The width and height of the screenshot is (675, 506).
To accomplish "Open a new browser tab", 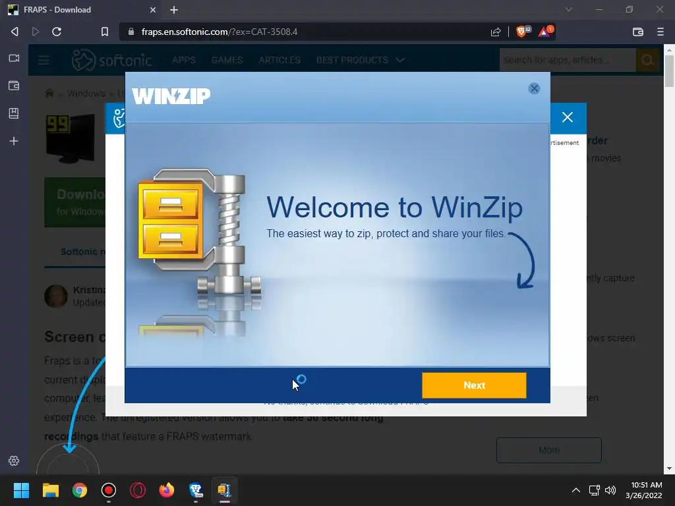I will 174,10.
